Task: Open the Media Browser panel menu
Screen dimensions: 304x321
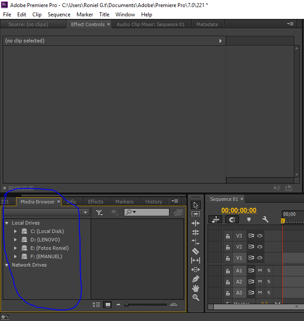Action: click(x=175, y=201)
